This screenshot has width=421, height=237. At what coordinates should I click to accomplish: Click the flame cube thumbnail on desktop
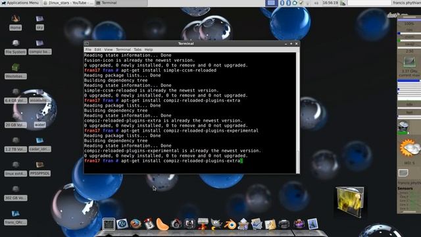(x=350, y=202)
